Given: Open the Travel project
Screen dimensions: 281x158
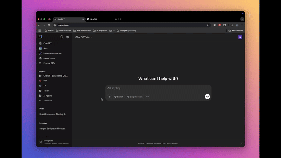Looking at the screenshot, I should click(54, 91).
